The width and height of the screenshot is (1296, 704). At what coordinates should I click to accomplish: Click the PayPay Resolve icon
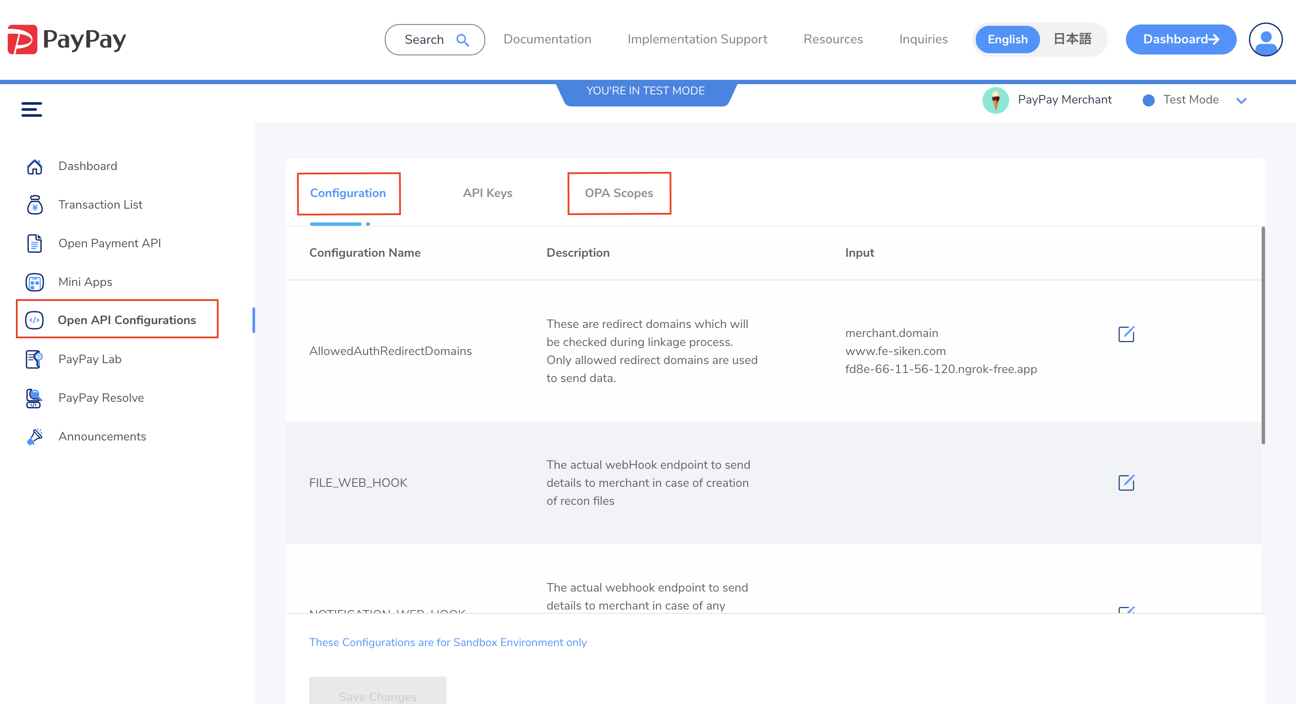(x=33, y=398)
